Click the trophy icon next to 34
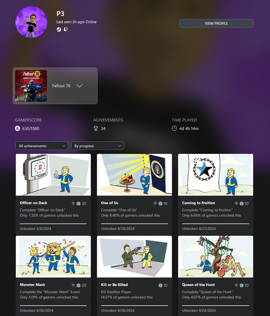 pos(96,128)
